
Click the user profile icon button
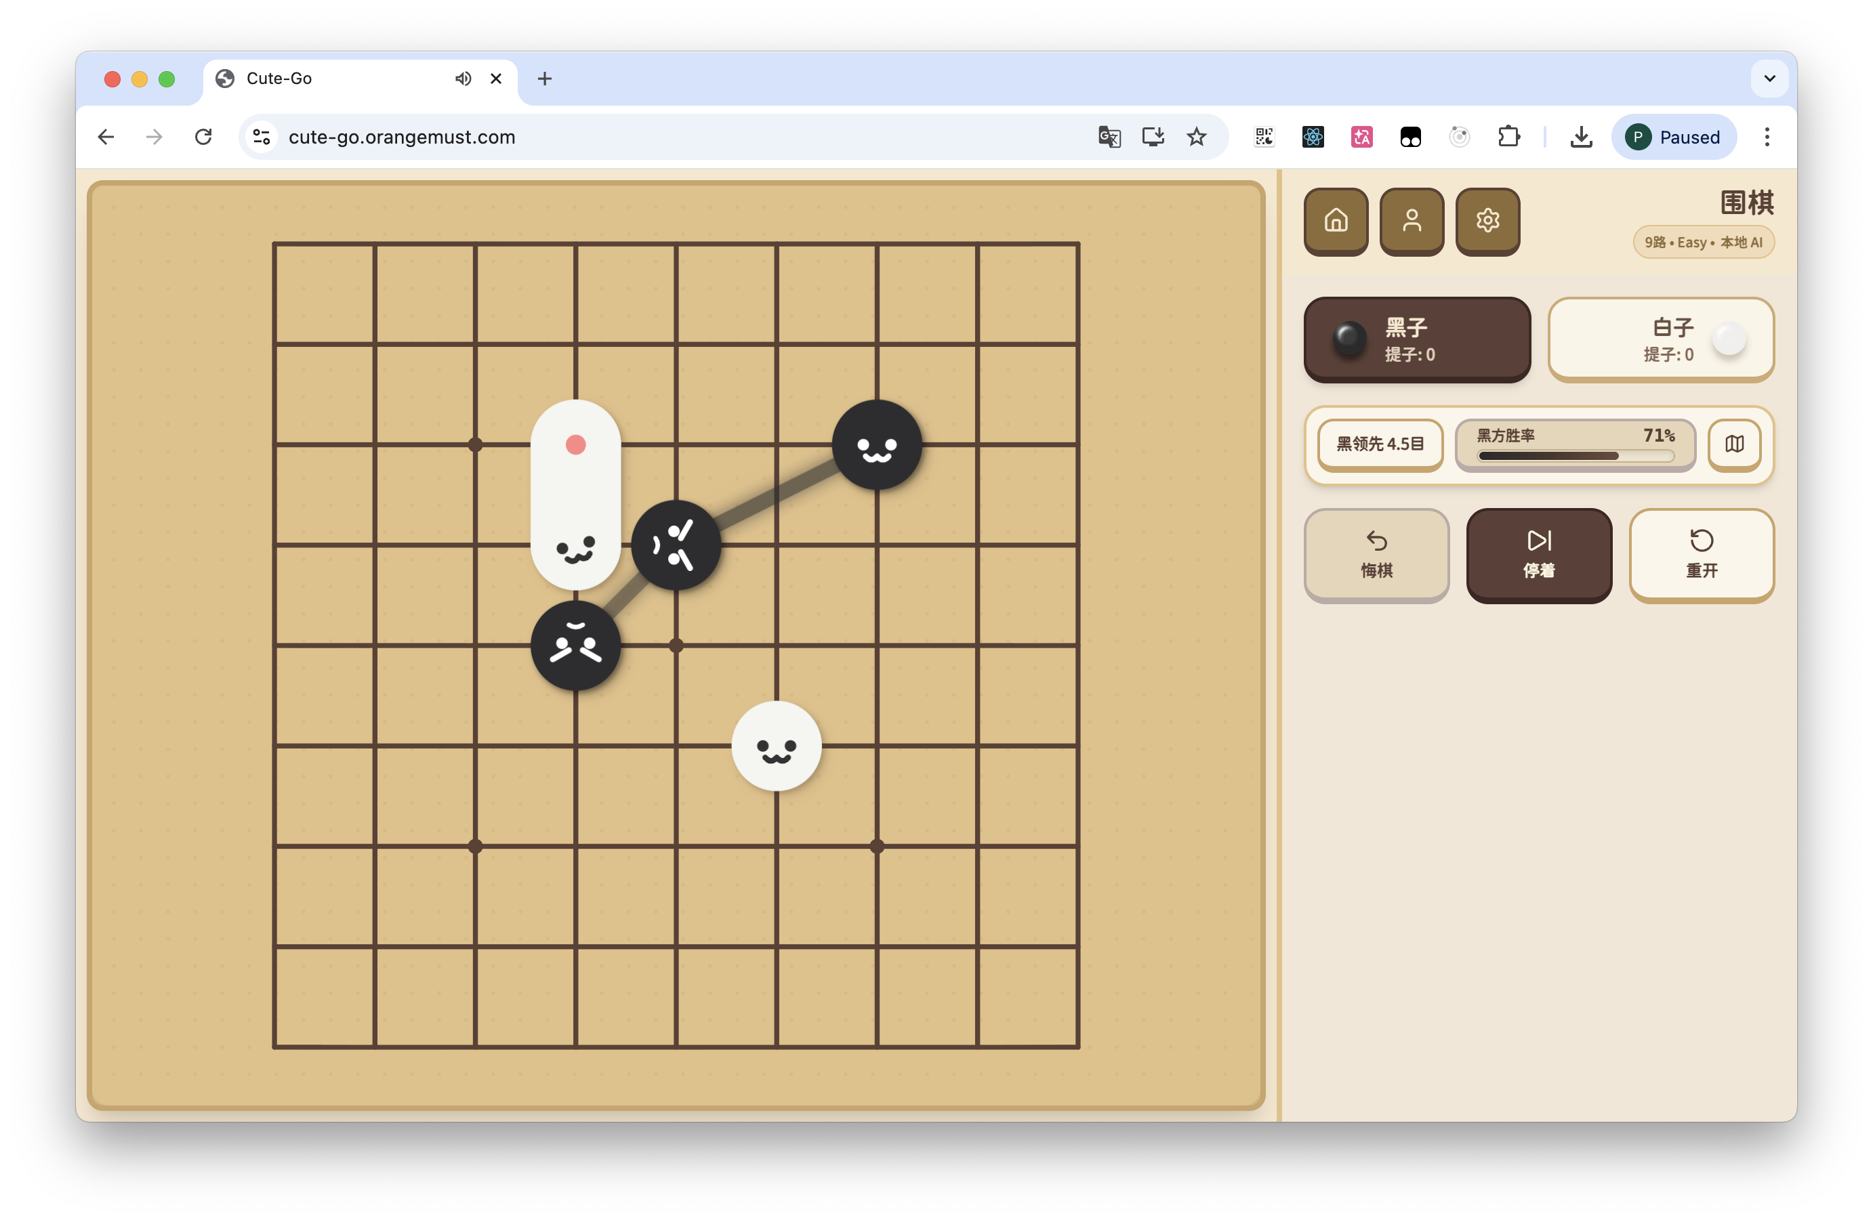[1411, 220]
